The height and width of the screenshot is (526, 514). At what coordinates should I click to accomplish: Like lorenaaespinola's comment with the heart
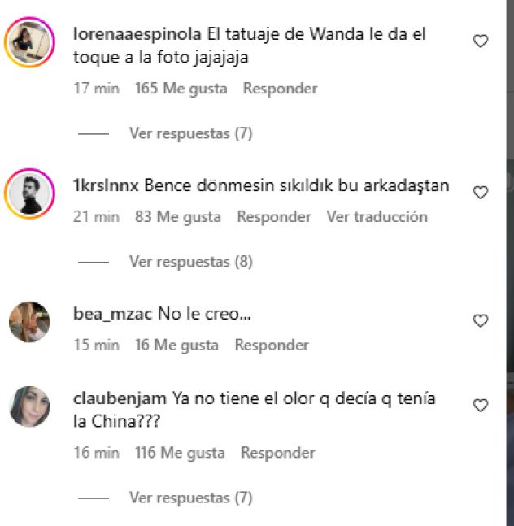tap(481, 41)
